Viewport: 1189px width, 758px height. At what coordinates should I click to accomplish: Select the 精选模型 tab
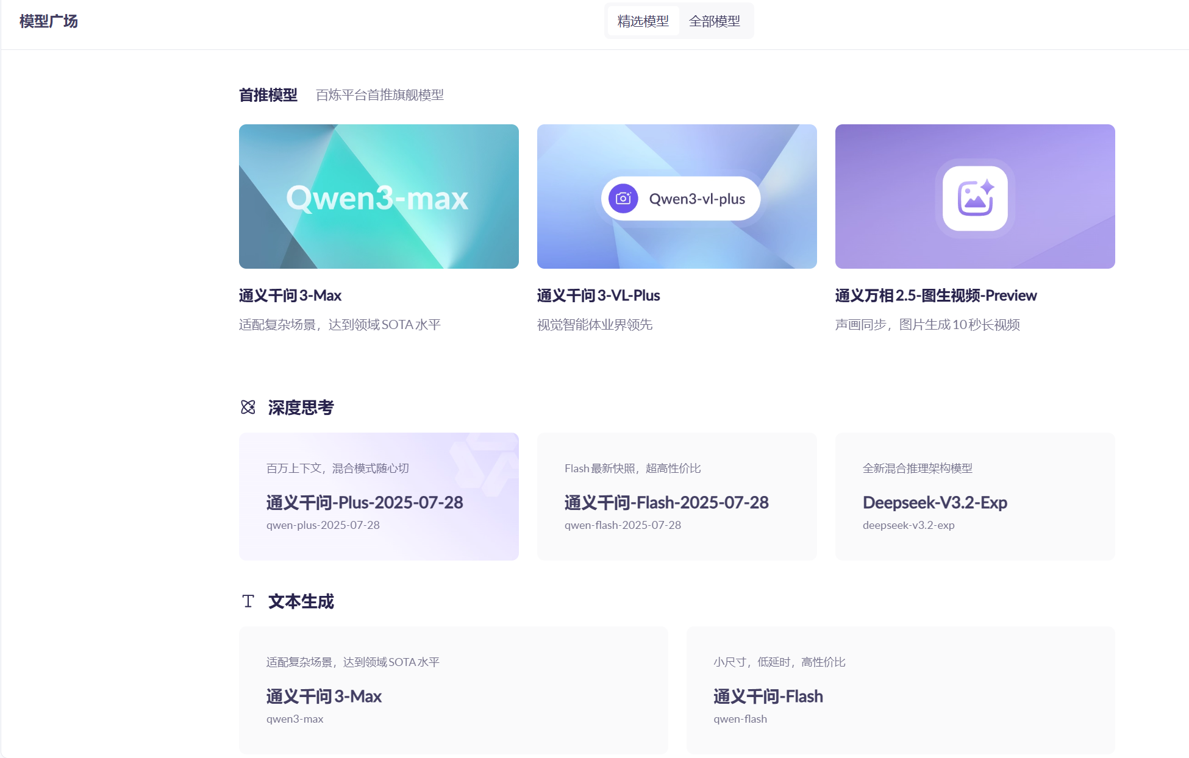tap(643, 21)
